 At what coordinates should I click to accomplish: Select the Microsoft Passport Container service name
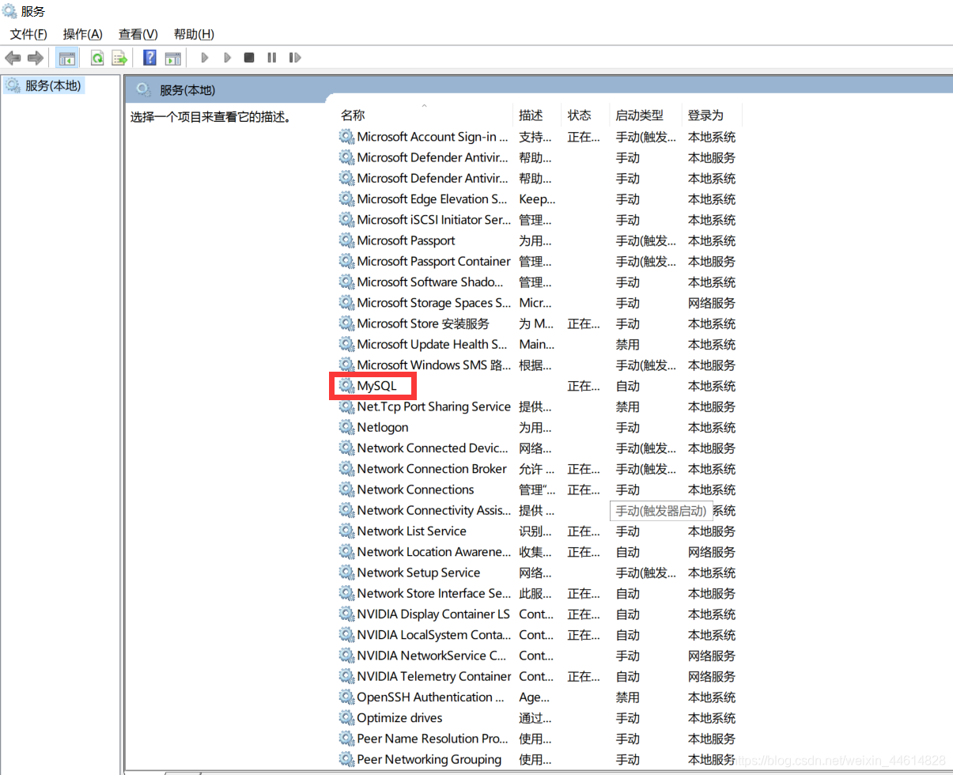[433, 261]
